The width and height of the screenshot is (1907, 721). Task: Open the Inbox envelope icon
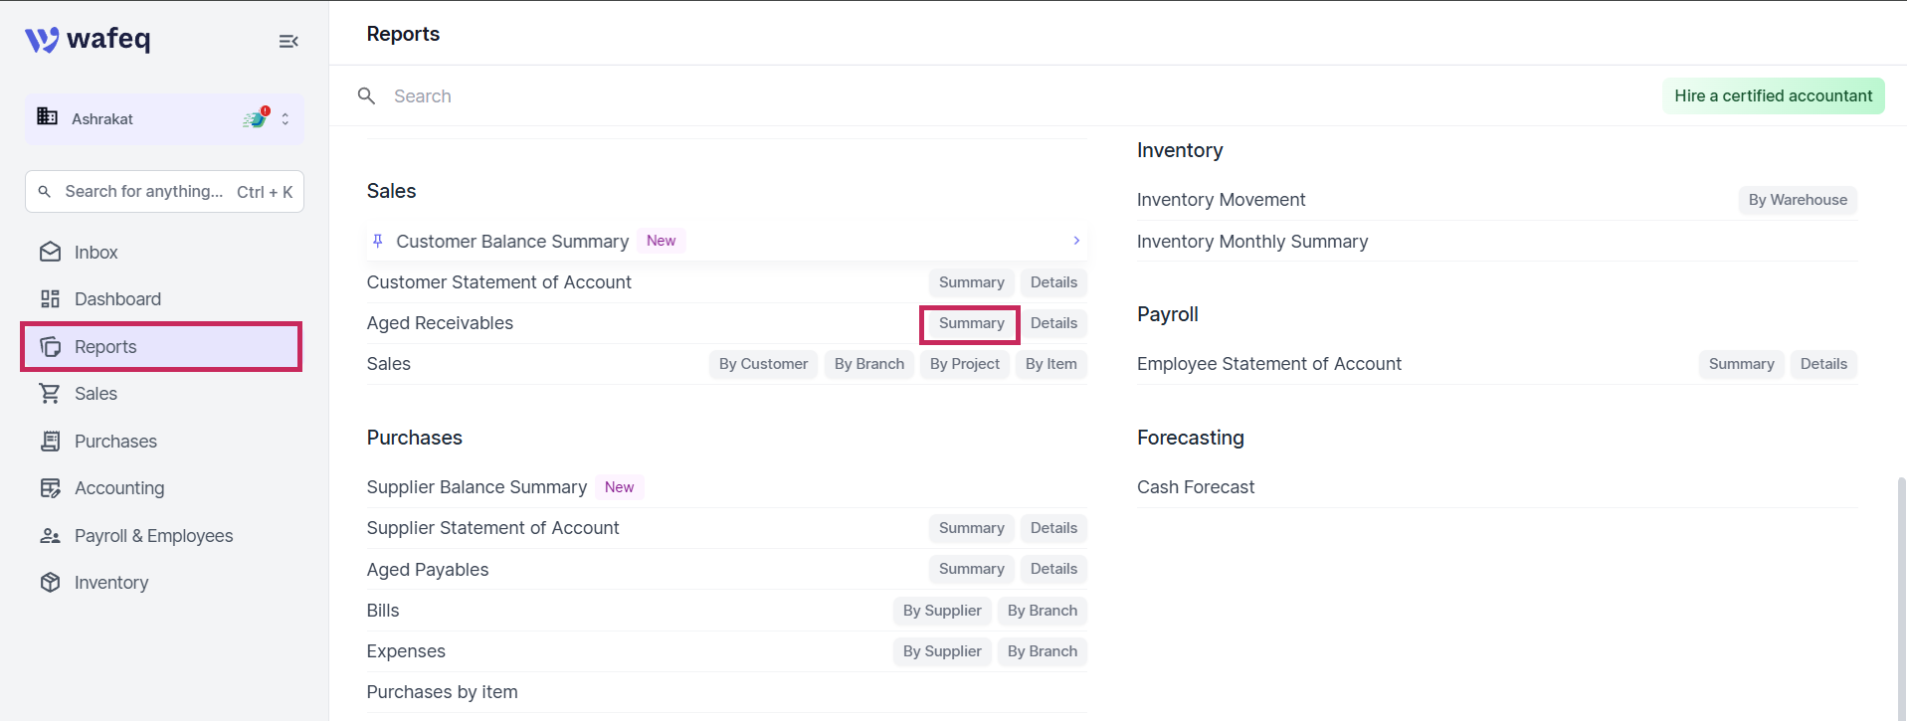(x=50, y=253)
